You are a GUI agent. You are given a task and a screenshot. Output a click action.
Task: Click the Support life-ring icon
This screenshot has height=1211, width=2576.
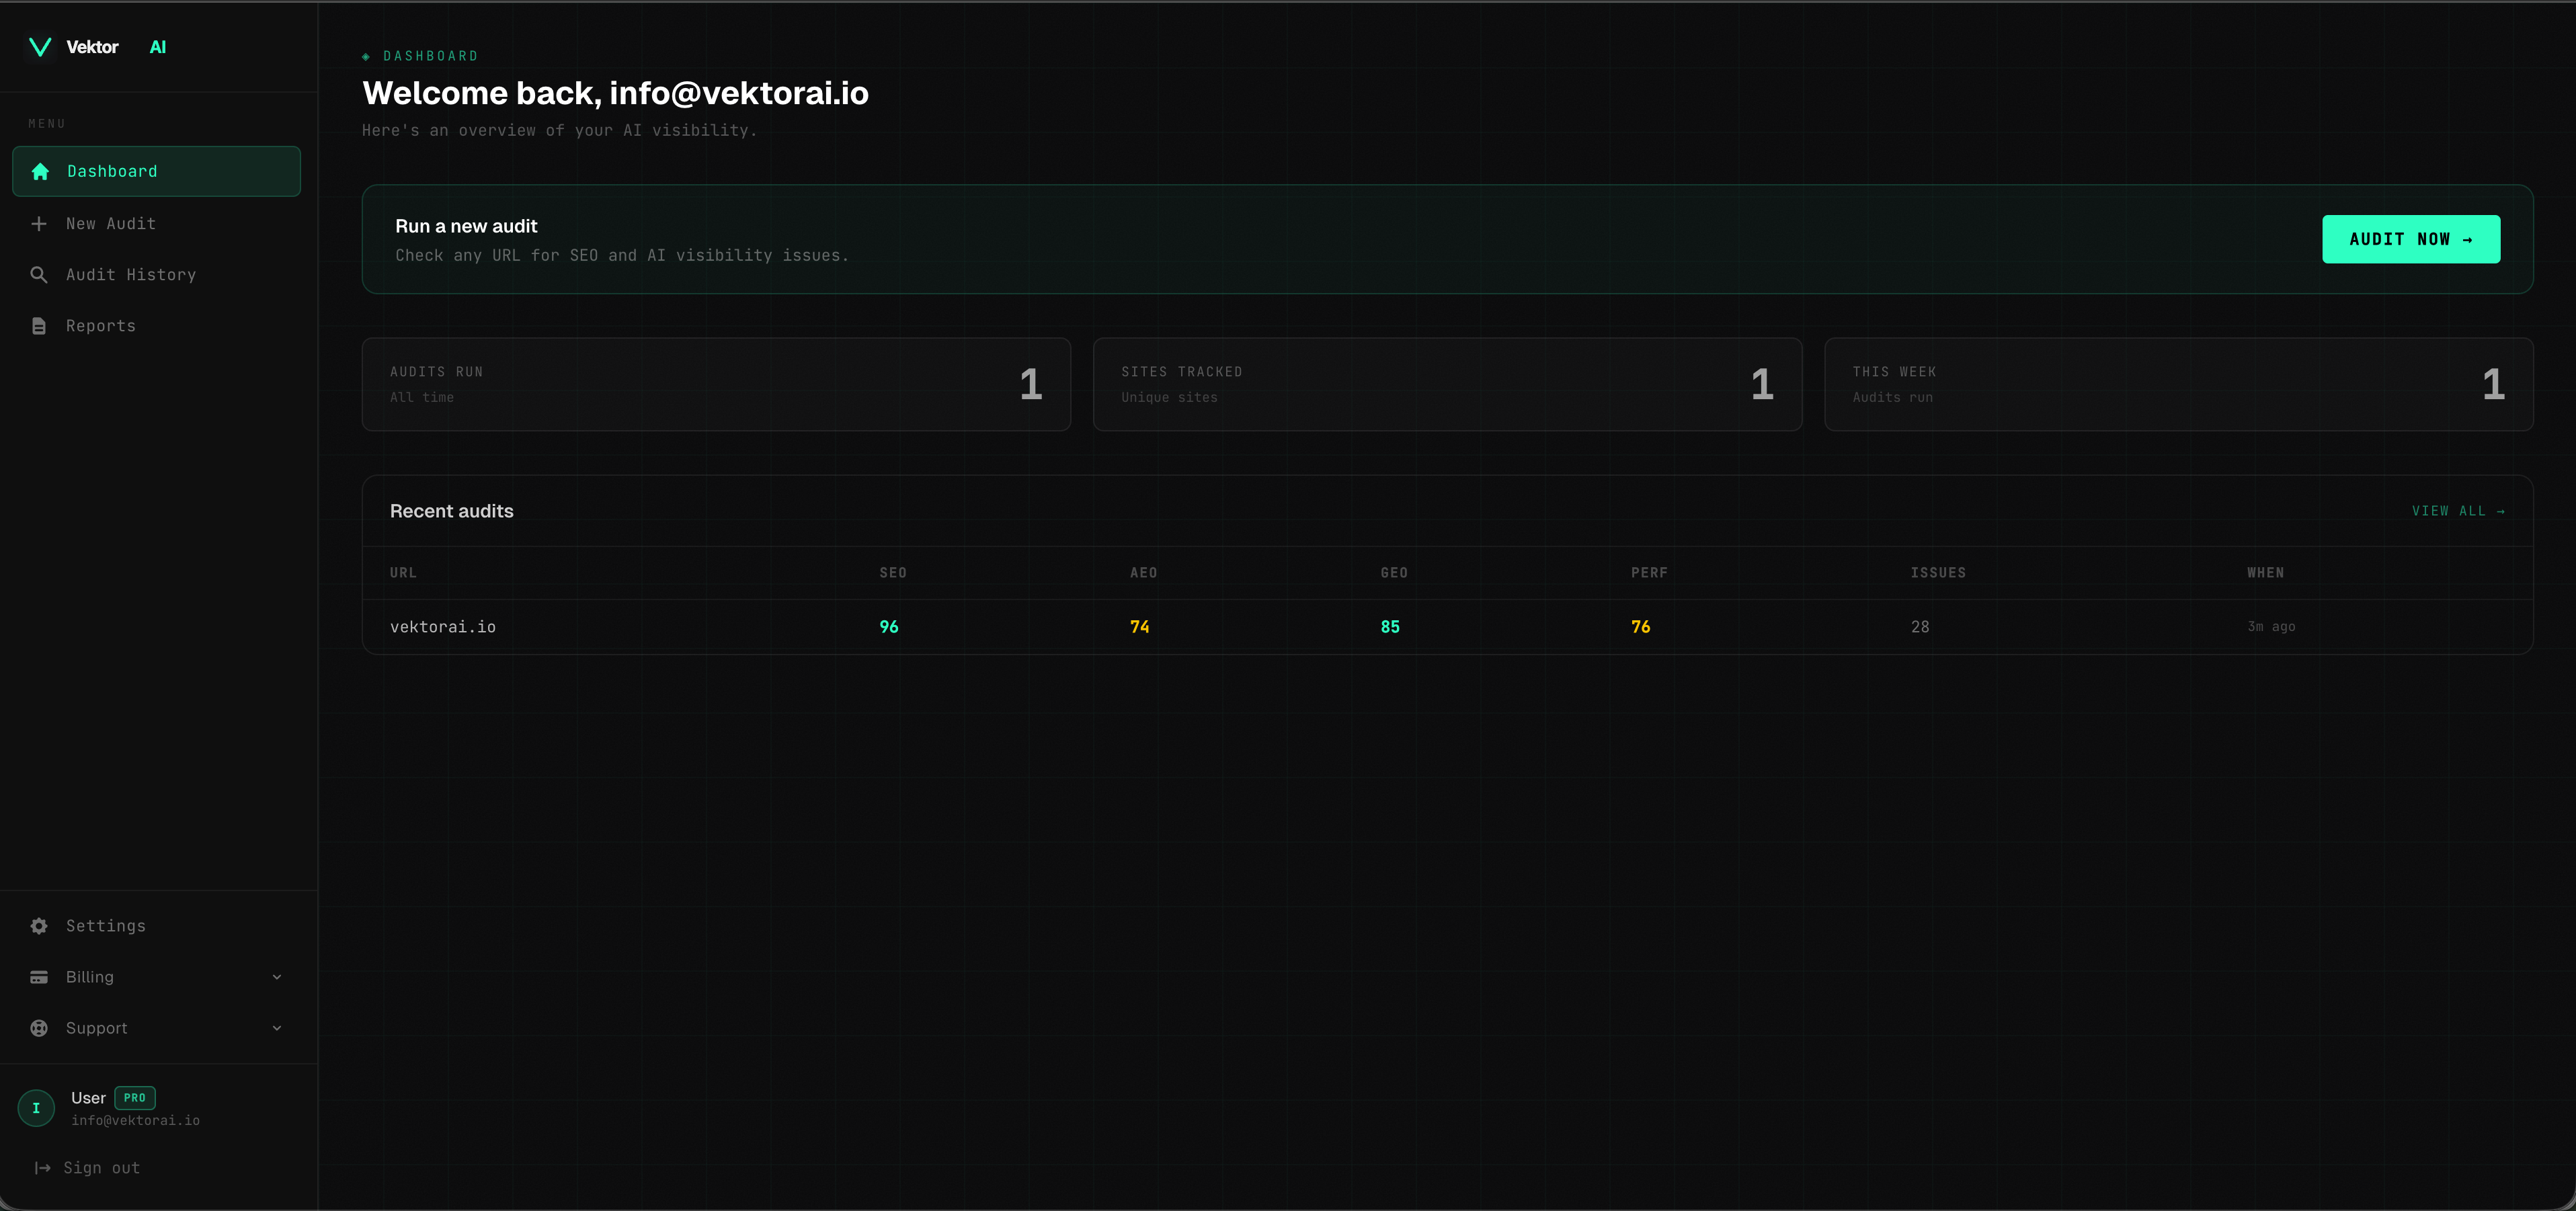pyautogui.click(x=38, y=1028)
